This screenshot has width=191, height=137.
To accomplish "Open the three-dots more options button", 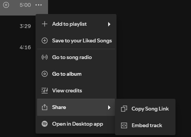I will (39, 5).
